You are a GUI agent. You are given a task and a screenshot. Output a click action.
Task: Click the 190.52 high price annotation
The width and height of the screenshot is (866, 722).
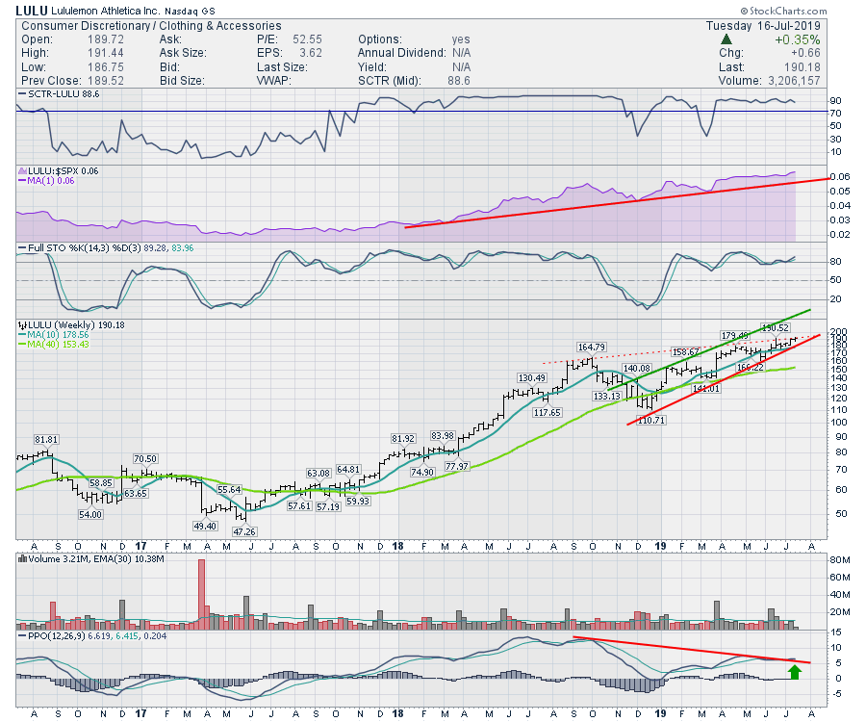pos(776,328)
